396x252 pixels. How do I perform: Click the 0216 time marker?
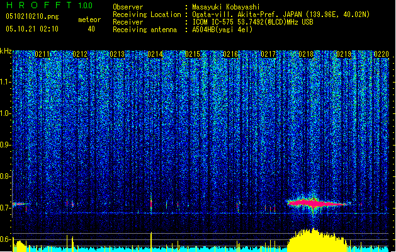point(230,54)
